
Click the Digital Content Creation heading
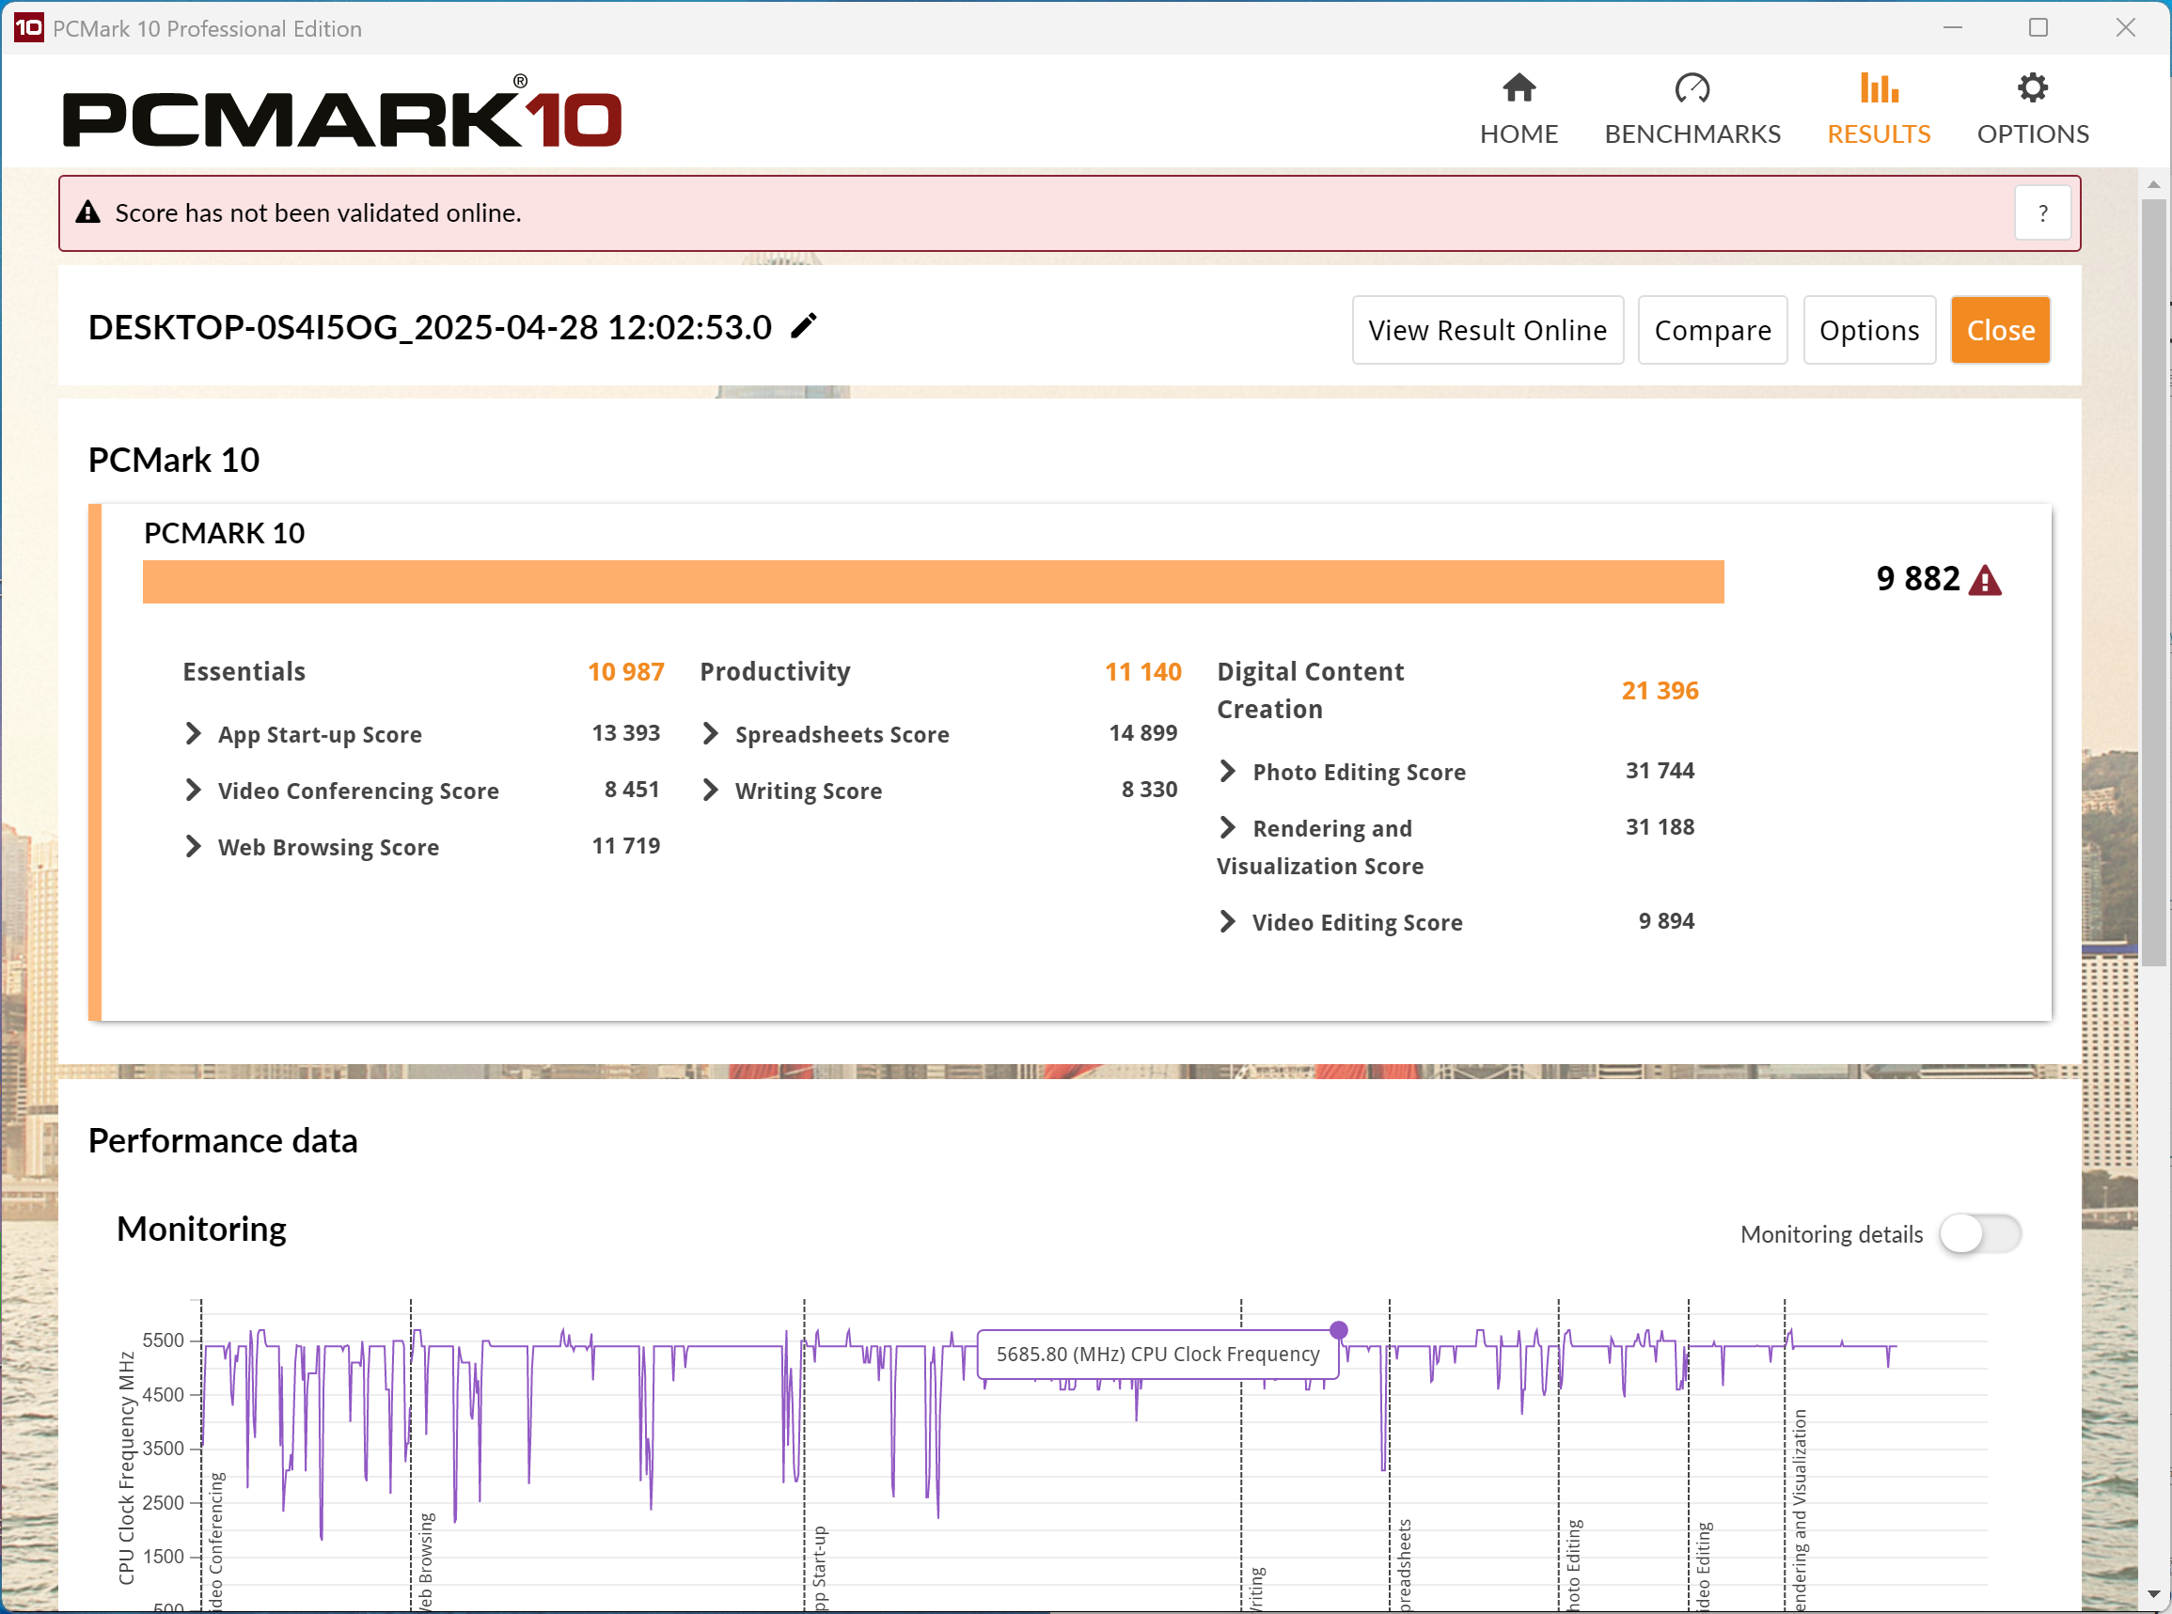1310,691
